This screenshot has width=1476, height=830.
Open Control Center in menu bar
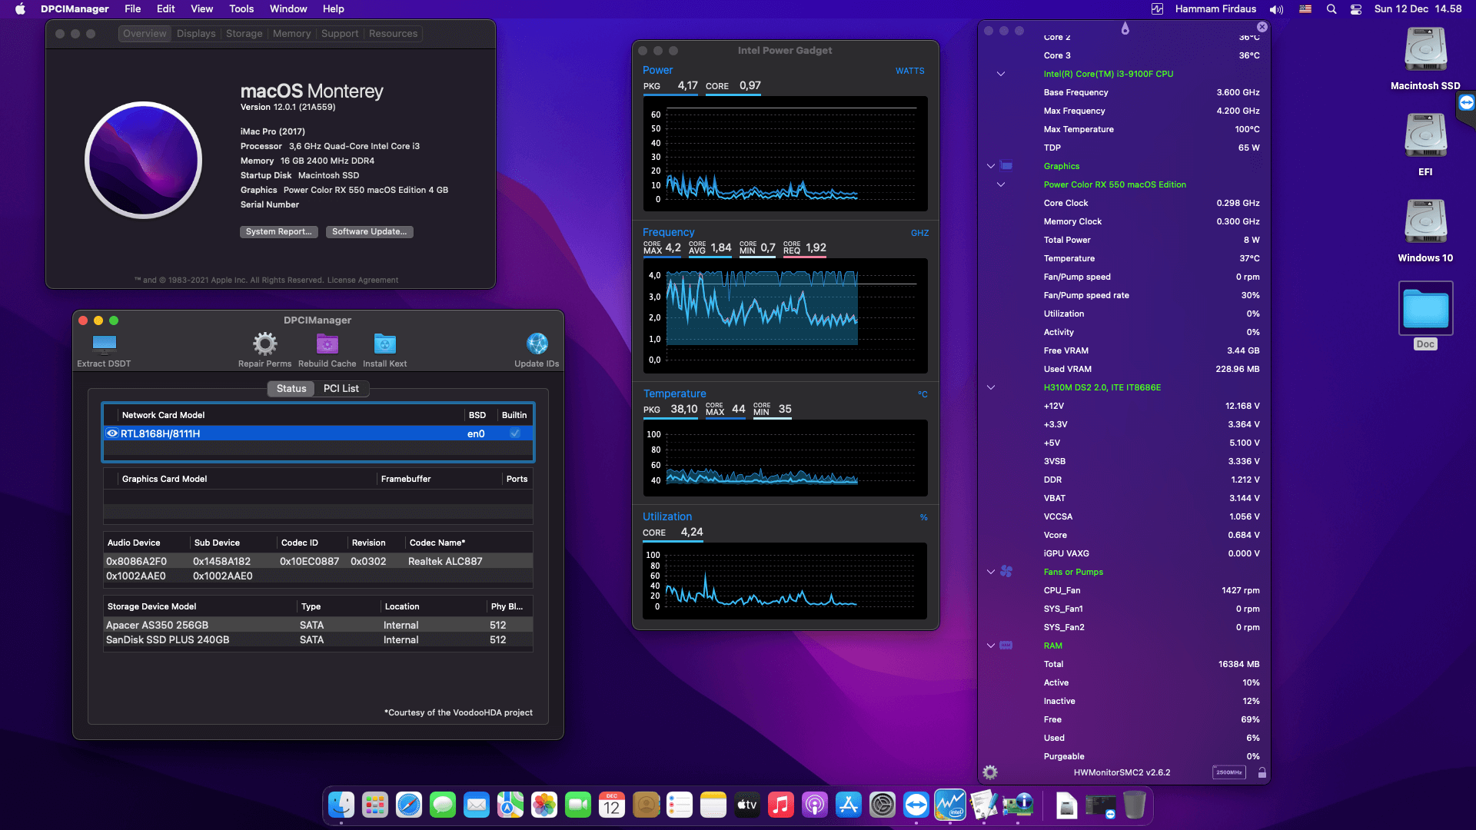(1356, 9)
